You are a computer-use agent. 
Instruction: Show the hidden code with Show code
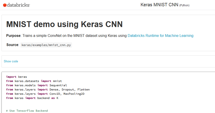coord(11,61)
